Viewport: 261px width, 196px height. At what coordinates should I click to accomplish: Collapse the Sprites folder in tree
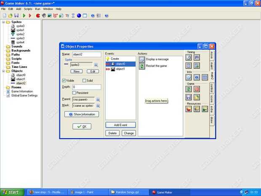click(3, 22)
